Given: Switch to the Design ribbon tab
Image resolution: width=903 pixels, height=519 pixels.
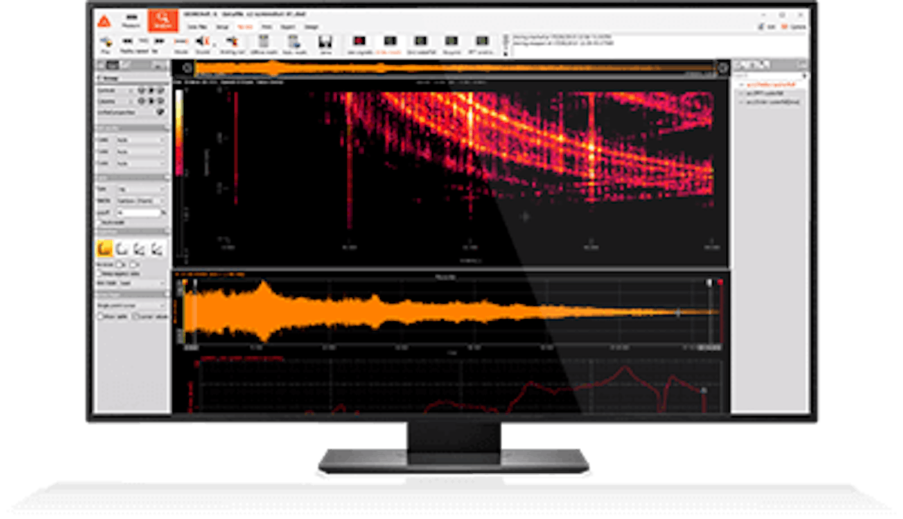Looking at the screenshot, I should 310,26.
